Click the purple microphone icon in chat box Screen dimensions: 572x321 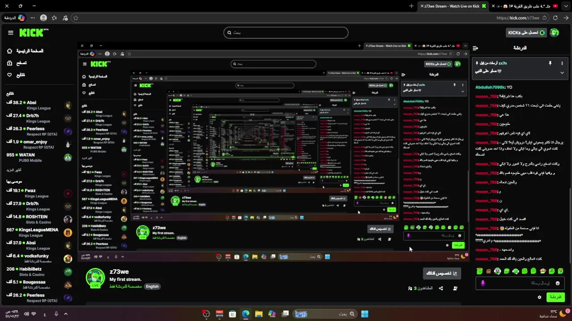point(483,283)
